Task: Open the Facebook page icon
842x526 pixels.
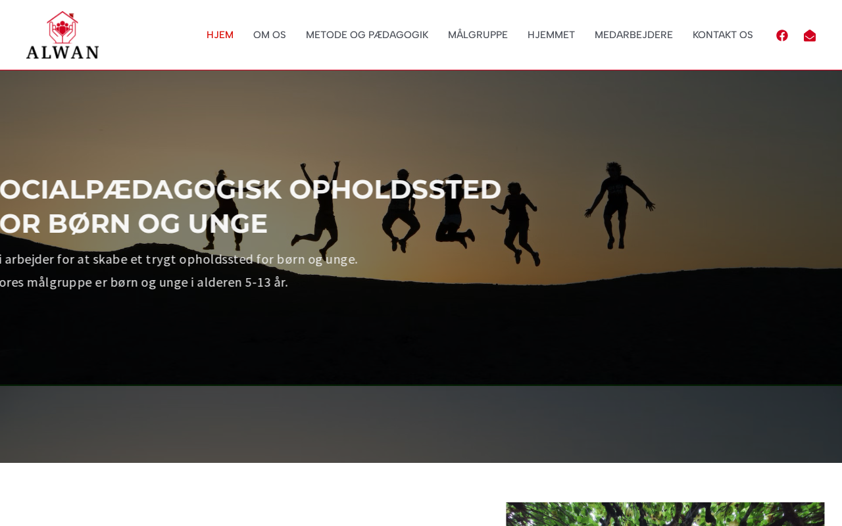Action: click(x=782, y=36)
